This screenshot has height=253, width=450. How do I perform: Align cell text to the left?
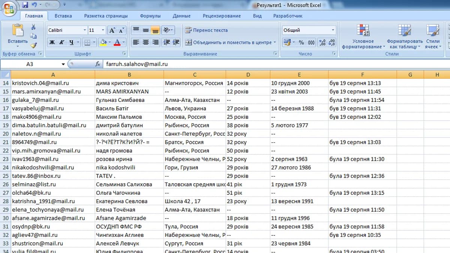136,42
